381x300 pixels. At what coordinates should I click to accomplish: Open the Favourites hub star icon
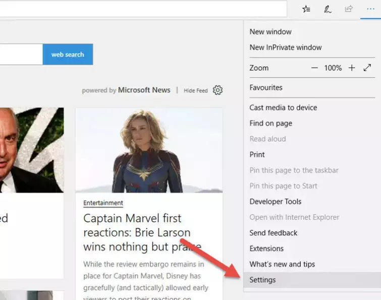coord(306,9)
